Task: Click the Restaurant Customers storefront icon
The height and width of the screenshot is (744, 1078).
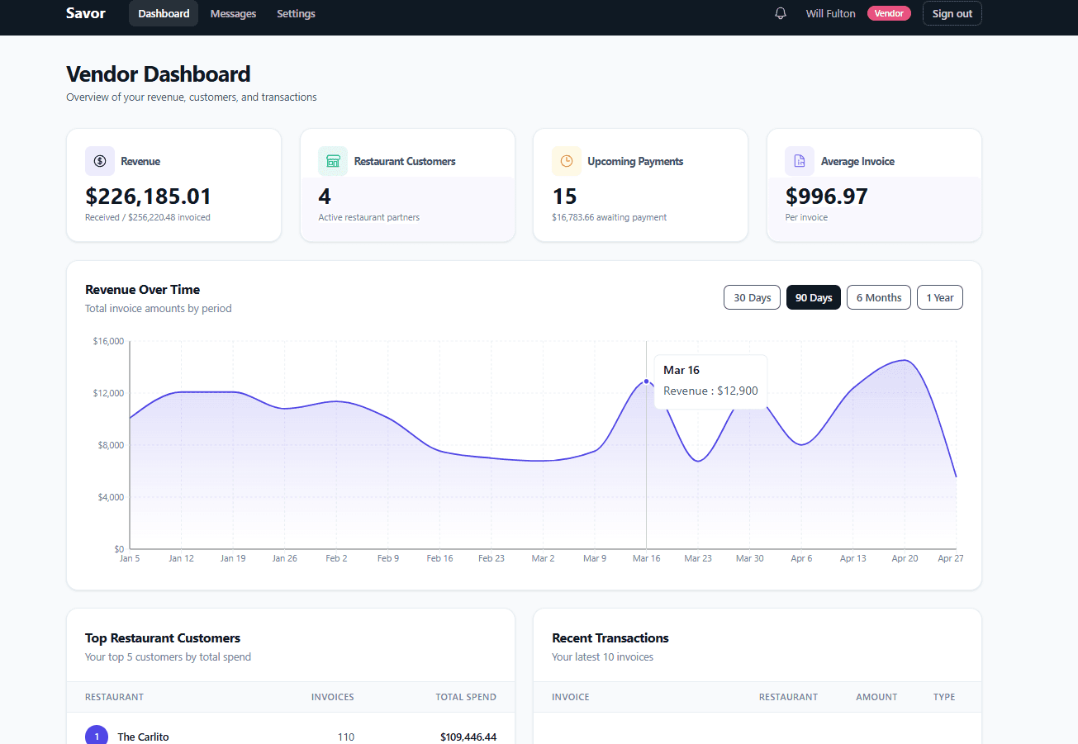Action: pos(333,161)
